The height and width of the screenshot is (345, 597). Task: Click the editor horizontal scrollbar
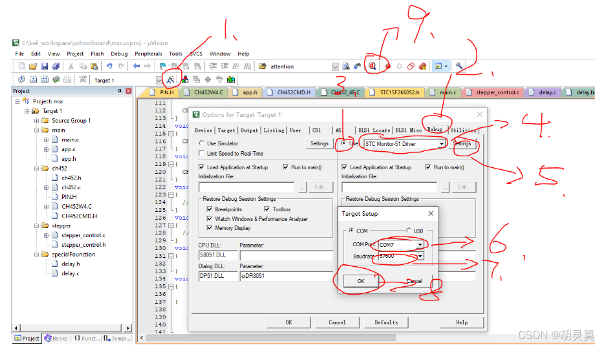click(270, 337)
